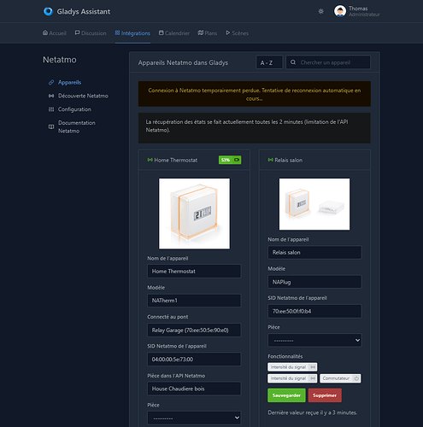Click the radio icon next to Relais salon title
This screenshot has height=427, width=423.
[x=270, y=160]
